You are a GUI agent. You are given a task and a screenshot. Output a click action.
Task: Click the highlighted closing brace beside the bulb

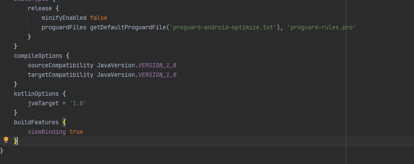click(x=16, y=141)
